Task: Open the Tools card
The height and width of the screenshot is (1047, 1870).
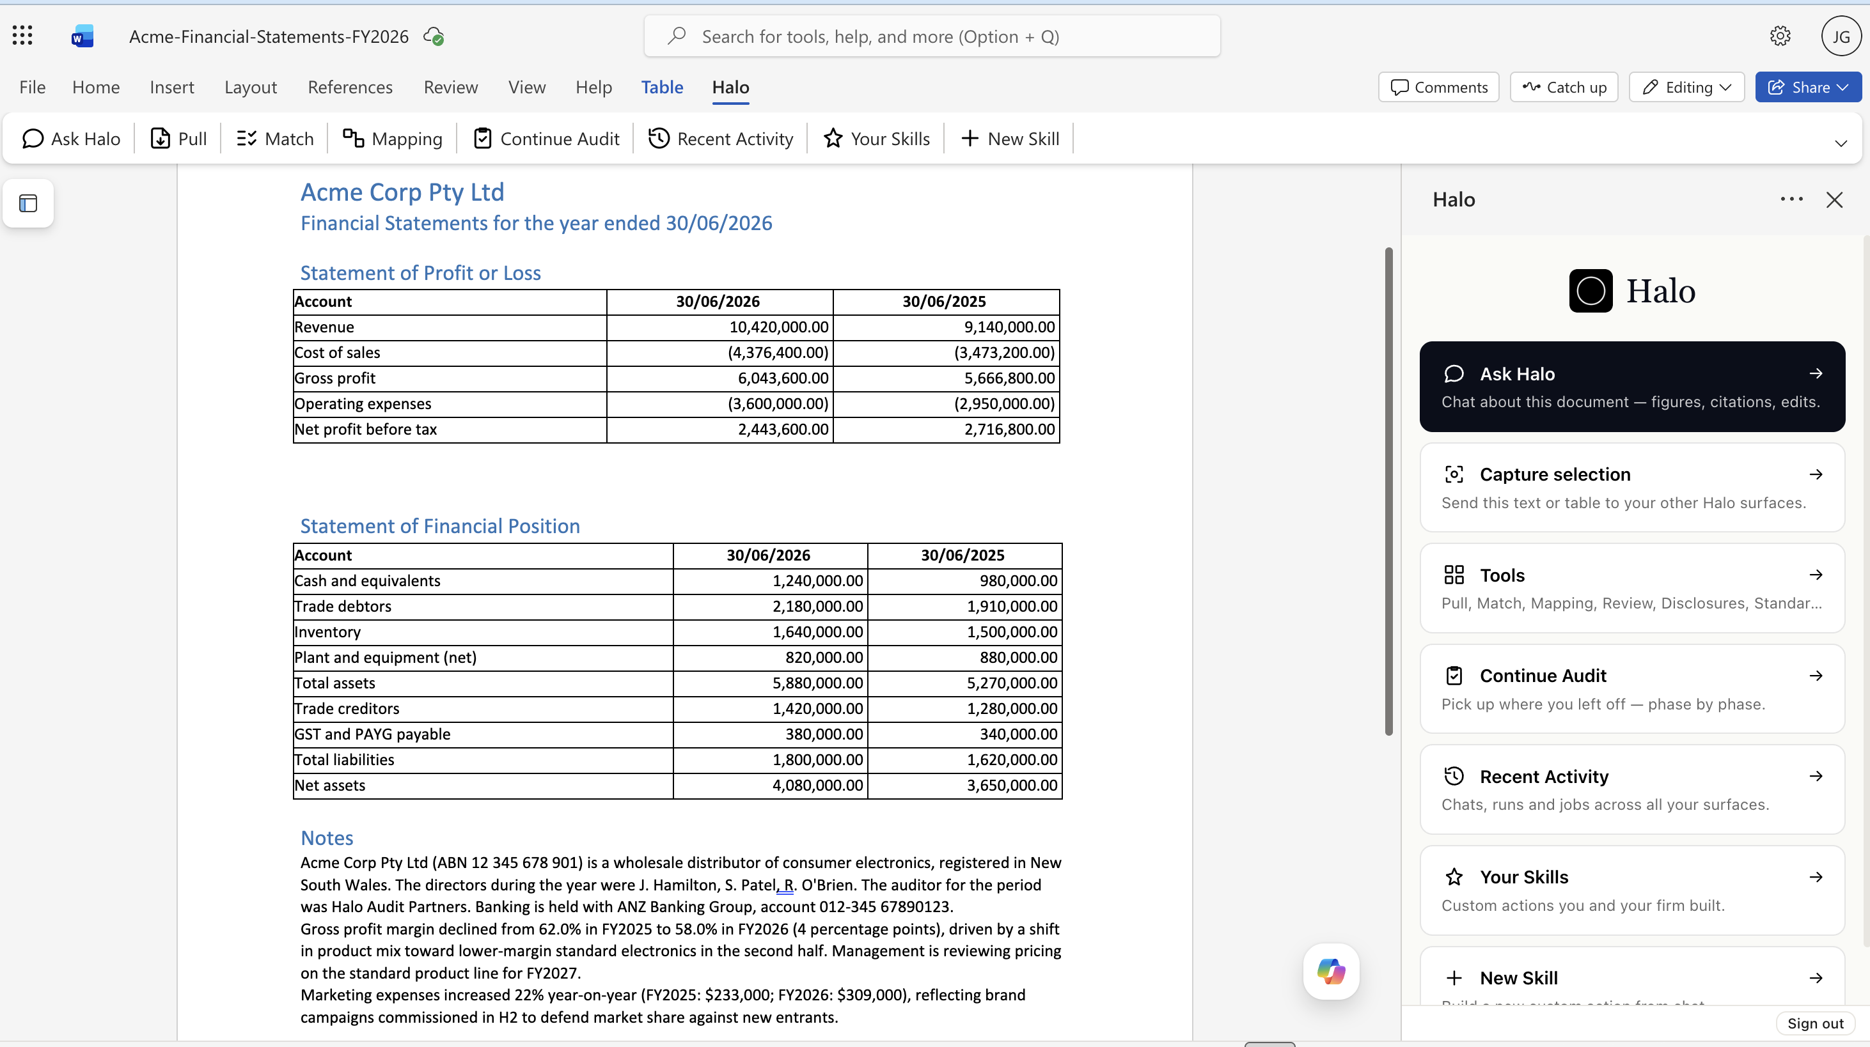Action: click(x=1632, y=589)
